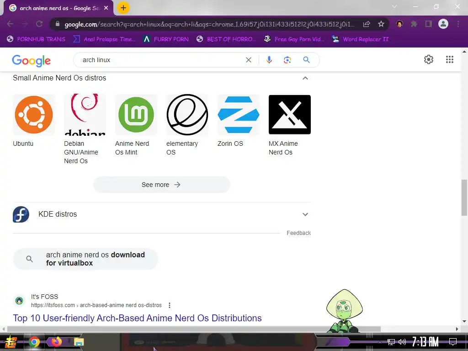
Task: Open the Word Replacer II bookmark
Action: click(360, 39)
